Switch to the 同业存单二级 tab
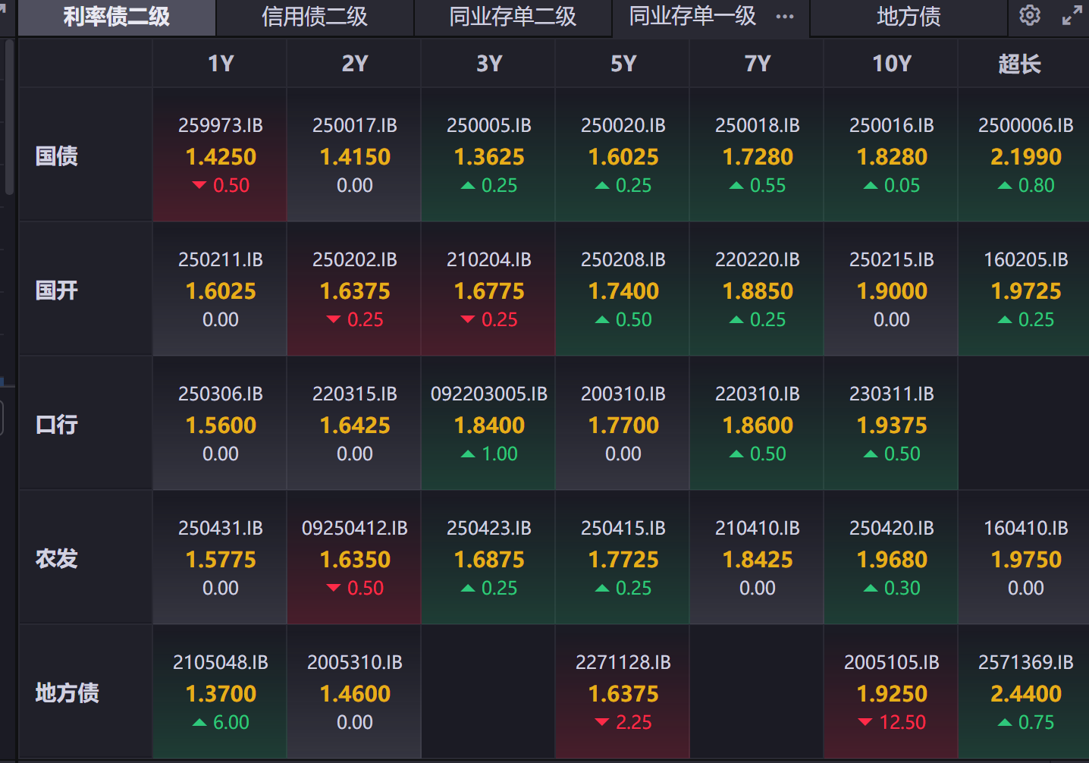 click(513, 17)
